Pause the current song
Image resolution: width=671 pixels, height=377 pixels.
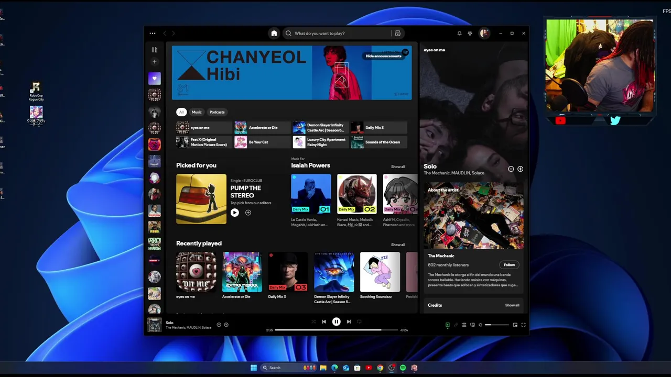point(337,321)
